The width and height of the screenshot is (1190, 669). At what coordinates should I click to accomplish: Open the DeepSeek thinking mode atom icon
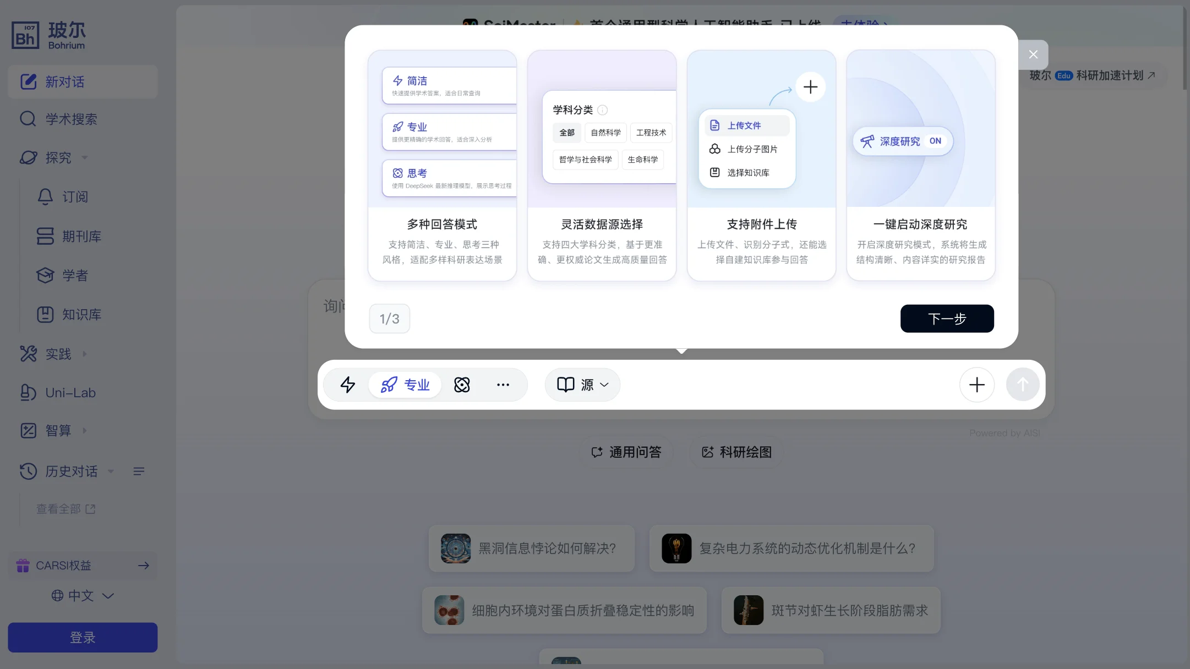pyautogui.click(x=462, y=385)
